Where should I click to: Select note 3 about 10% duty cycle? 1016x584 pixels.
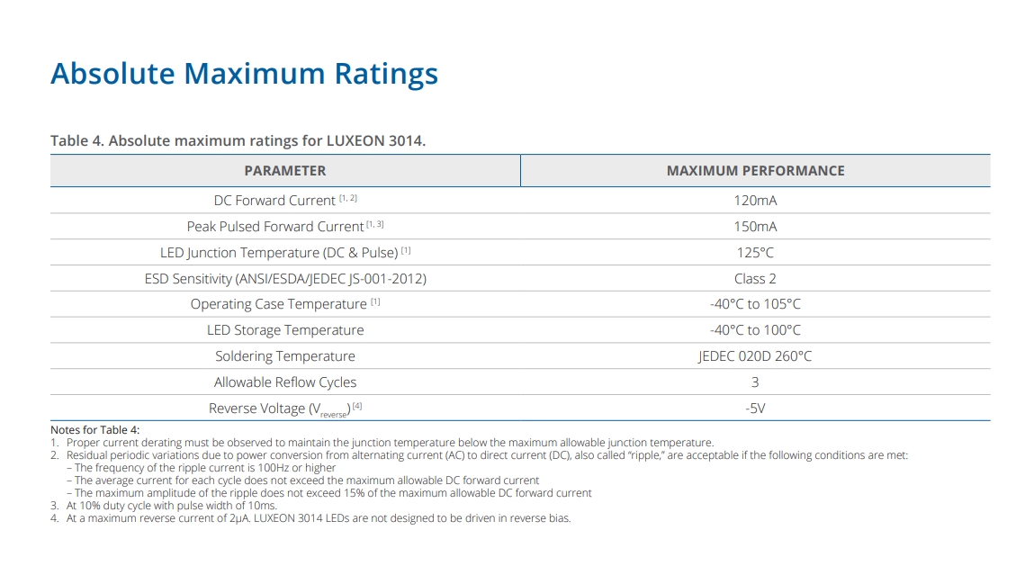[164, 506]
